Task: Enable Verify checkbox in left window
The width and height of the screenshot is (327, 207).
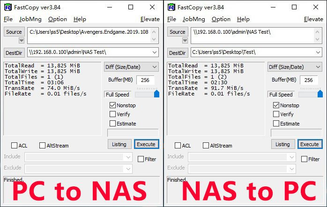Action: pyautogui.click(x=112, y=114)
